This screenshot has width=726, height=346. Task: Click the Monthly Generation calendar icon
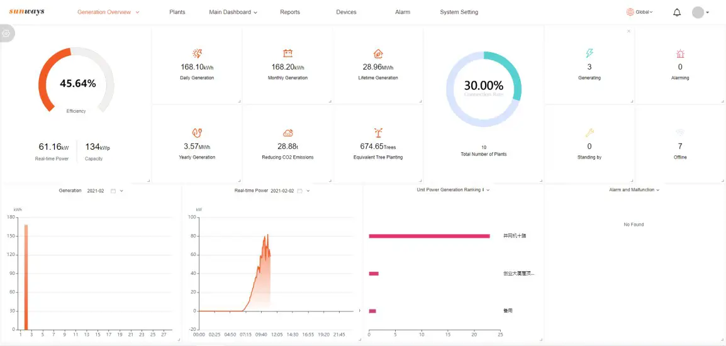pos(288,53)
